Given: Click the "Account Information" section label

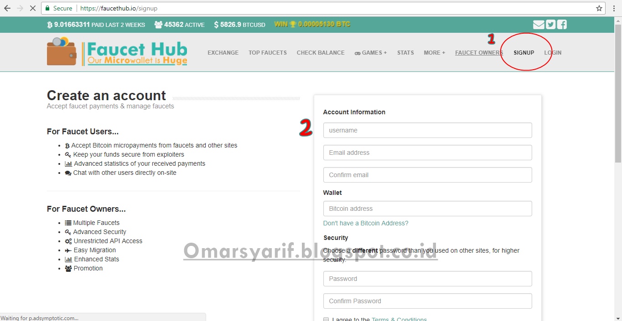Looking at the screenshot, I should point(354,112).
